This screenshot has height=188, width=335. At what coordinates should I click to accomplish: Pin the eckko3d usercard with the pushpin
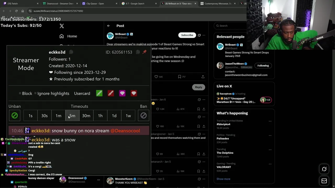[144, 52]
